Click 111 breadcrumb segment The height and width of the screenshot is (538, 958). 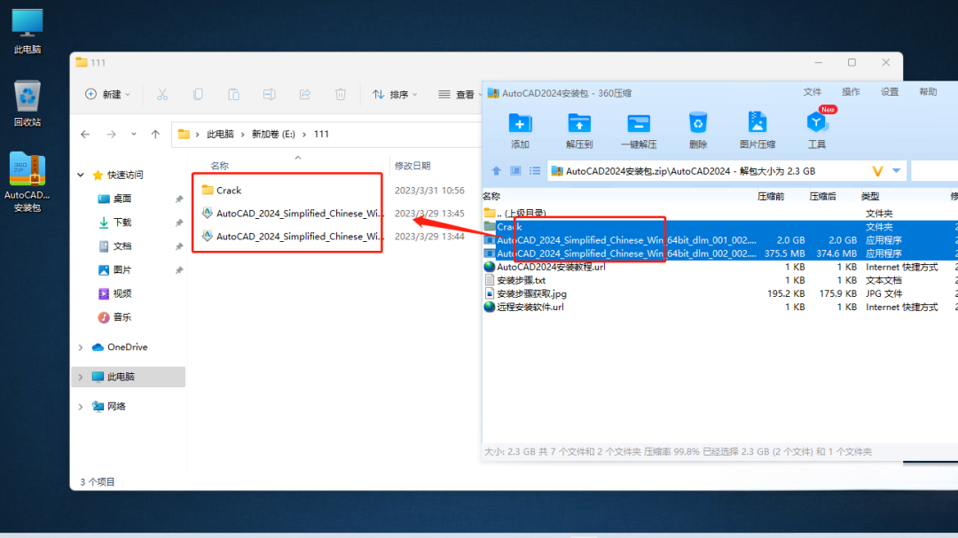point(321,135)
